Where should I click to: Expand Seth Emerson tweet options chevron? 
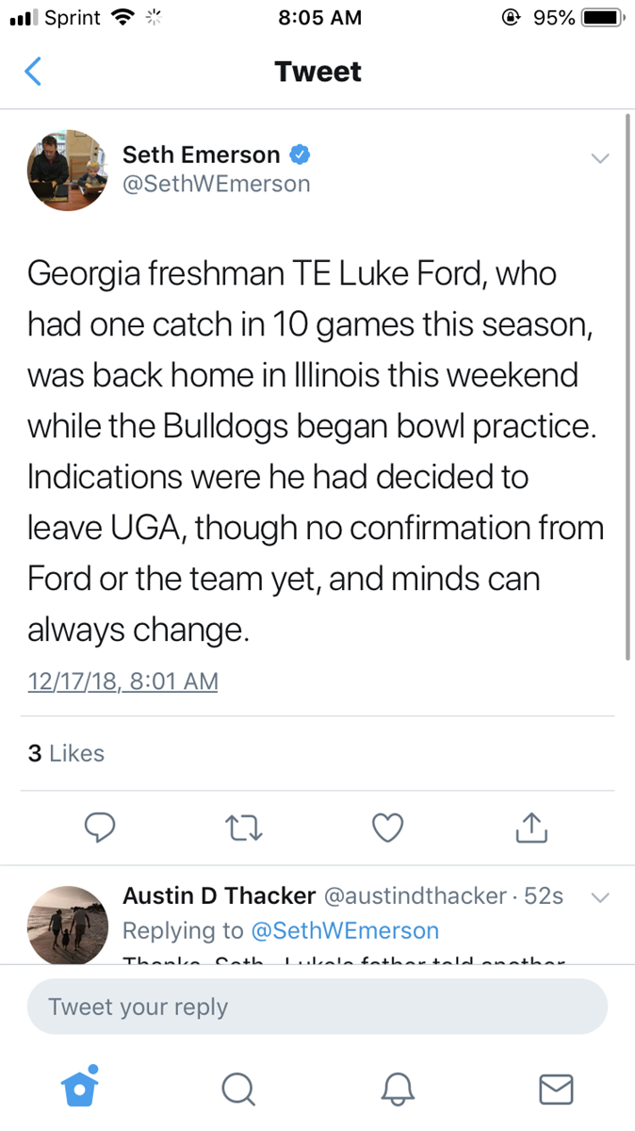(599, 158)
